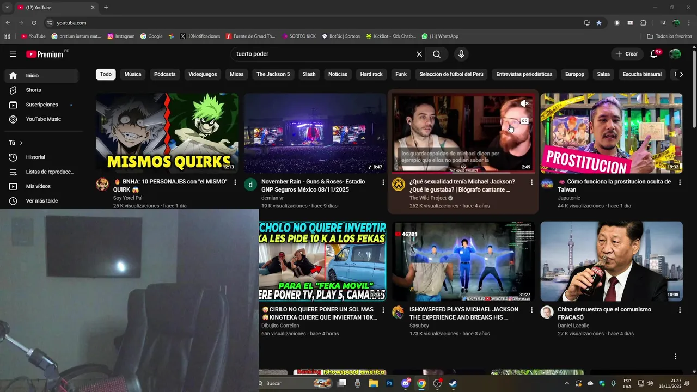Reload the page with the refresh icon

[34, 23]
